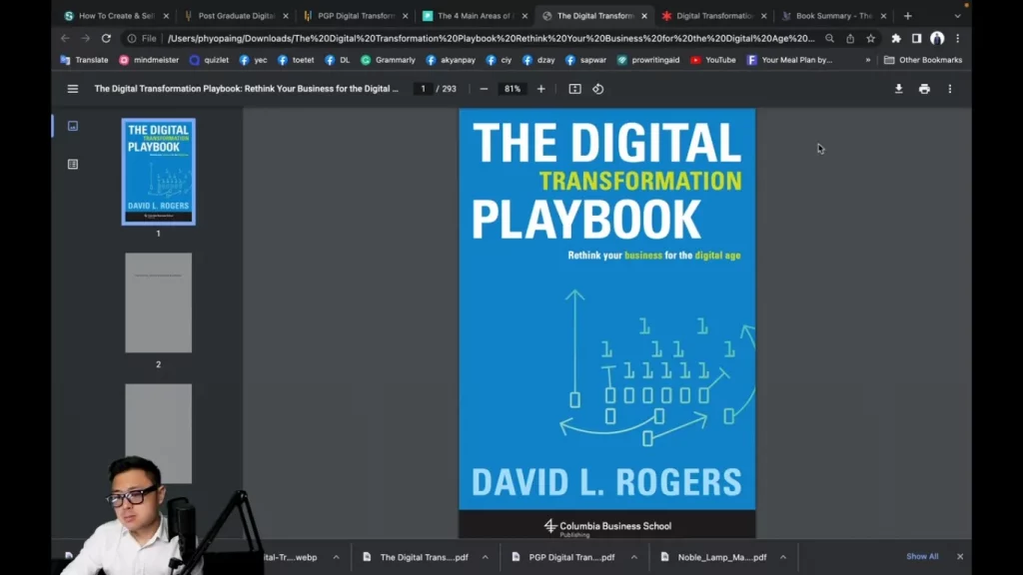Click the 81% zoom level field
This screenshot has height=575, width=1023.
512,89
